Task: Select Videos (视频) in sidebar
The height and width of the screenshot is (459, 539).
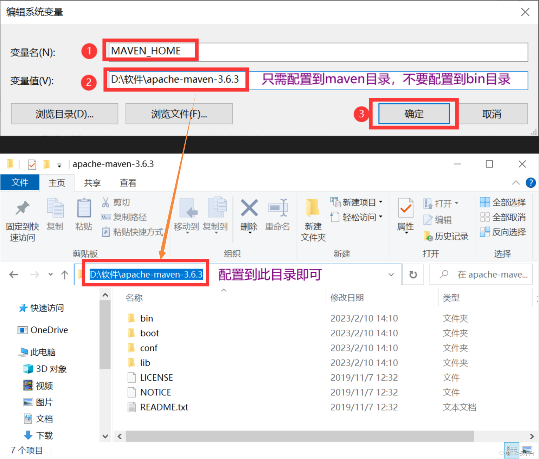Action: [38, 386]
